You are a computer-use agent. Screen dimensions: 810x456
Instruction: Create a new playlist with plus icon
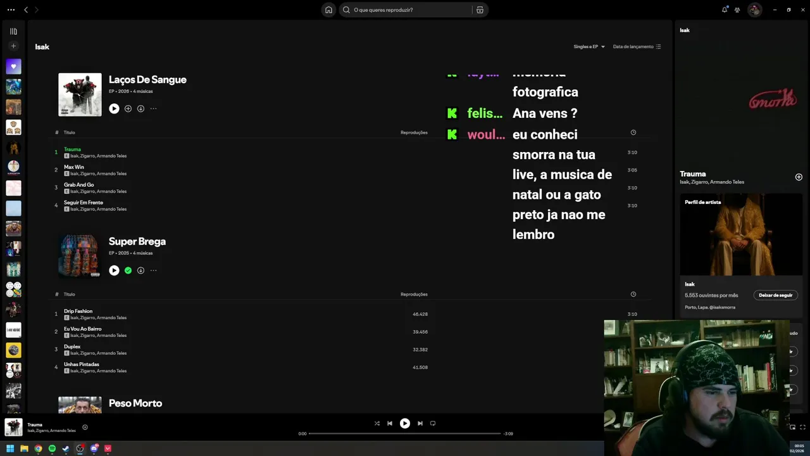click(x=13, y=46)
